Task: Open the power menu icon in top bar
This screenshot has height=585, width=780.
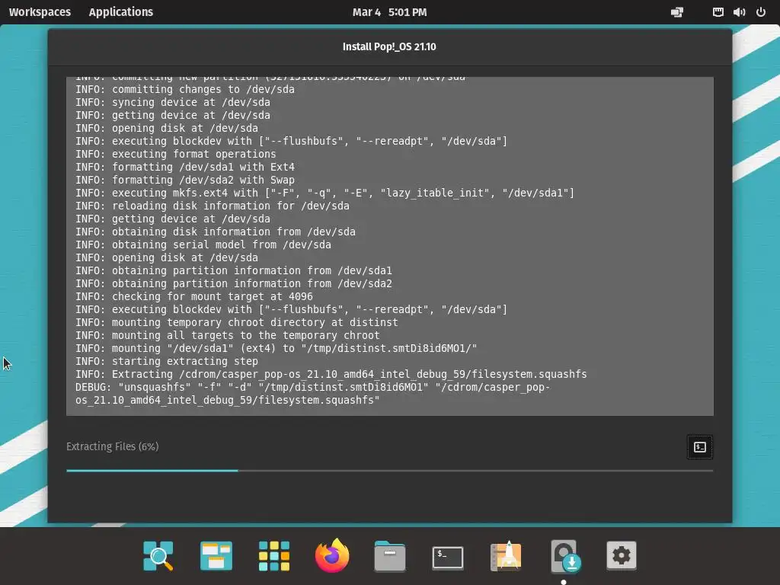Action: 761,12
